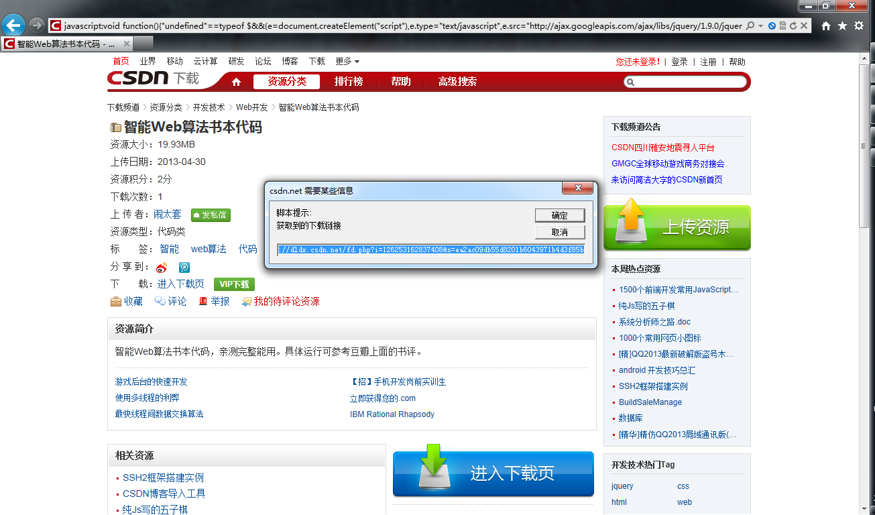Click the web算法 tag link
The height and width of the screenshot is (515, 875).
pyautogui.click(x=209, y=249)
